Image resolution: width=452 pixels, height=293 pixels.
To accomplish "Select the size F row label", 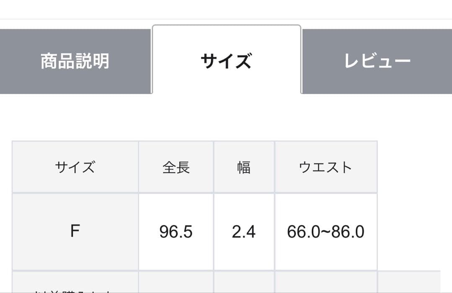I will coord(75,231).
